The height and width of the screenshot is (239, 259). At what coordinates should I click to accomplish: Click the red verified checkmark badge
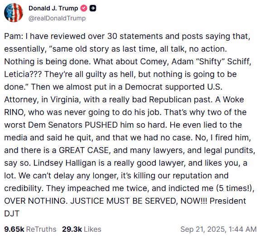click(84, 8)
